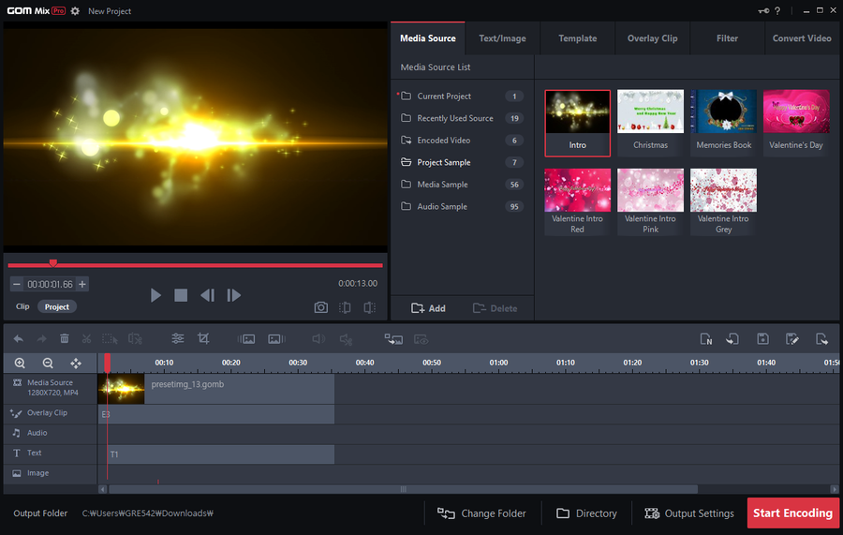Open the Media Sample folder
This screenshot has width=843, height=535.
click(x=442, y=185)
